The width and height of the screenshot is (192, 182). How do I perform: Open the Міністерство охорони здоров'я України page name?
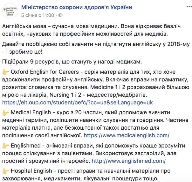[x=76, y=7]
